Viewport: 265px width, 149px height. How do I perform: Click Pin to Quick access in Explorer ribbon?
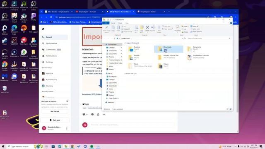coord(106,29)
